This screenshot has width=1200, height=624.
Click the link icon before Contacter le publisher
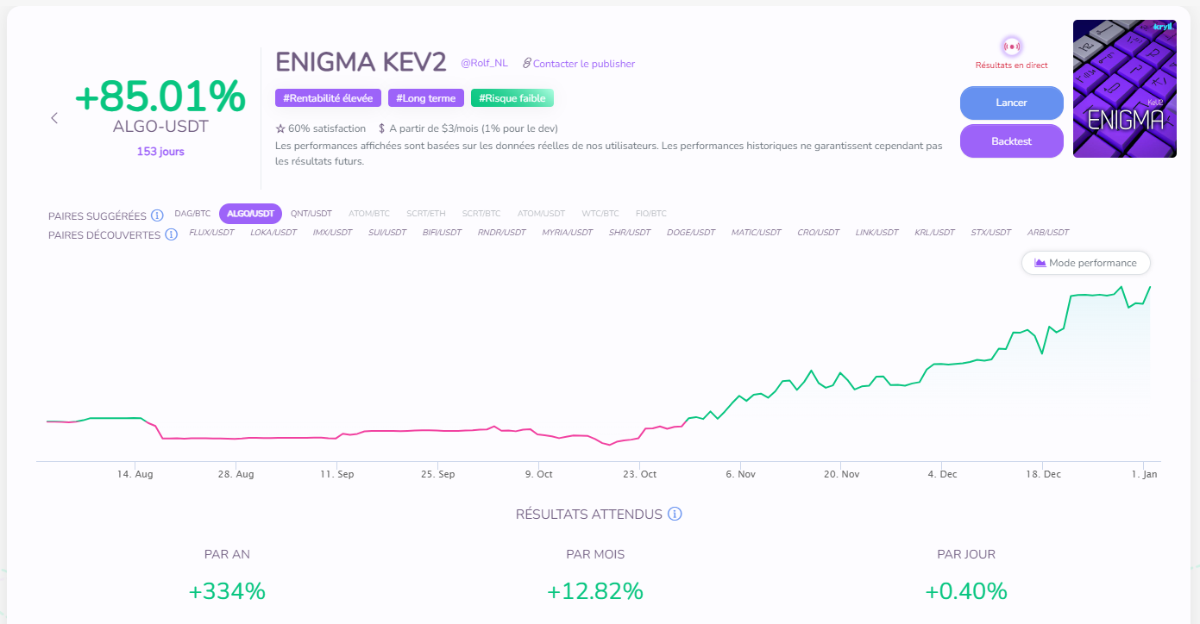(x=526, y=62)
